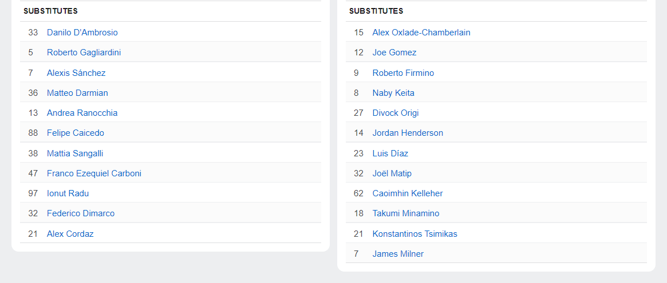667x283 pixels.
Task: Open Alex Cordaz's player link
Action: (70, 234)
